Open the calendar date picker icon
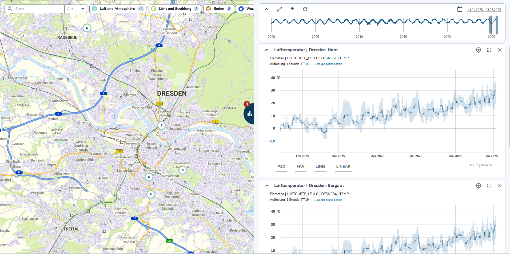Image resolution: width=510 pixels, height=254 pixels. pos(460,9)
